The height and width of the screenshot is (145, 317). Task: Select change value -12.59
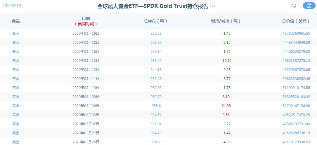pyautogui.click(x=226, y=61)
